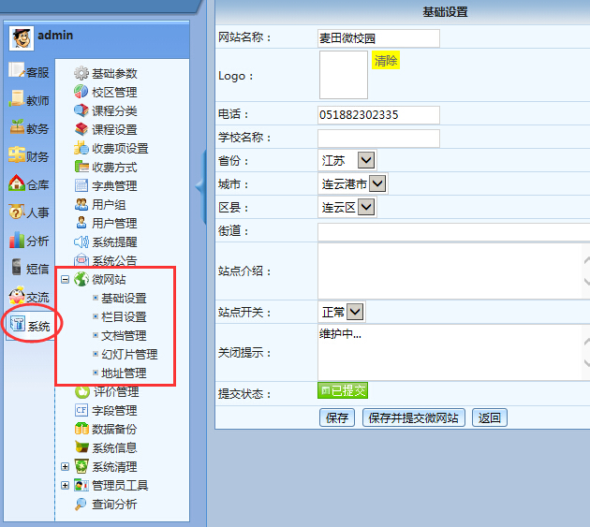Screen dimensions: 590x527
Task: Expand the 管理员工具 tree node
Action: click(x=65, y=485)
